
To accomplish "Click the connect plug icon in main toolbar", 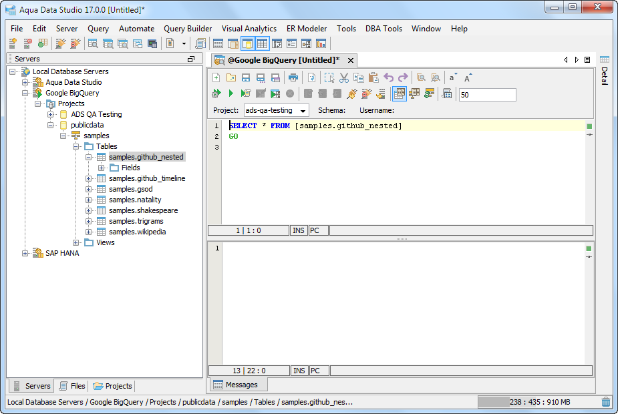I will 60,43.
